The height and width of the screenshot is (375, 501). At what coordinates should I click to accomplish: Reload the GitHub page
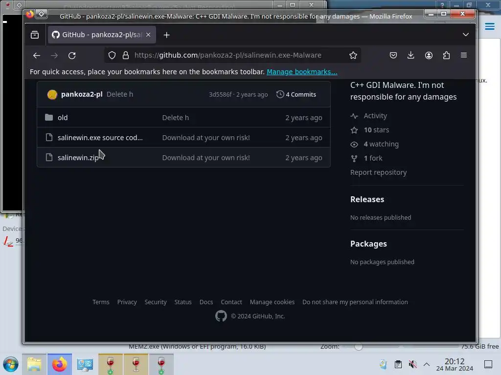pyautogui.click(x=72, y=56)
